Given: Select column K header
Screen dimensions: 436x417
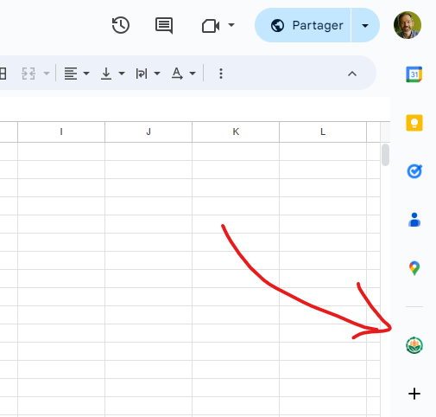Looking at the screenshot, I should click(x=236, y=132).
